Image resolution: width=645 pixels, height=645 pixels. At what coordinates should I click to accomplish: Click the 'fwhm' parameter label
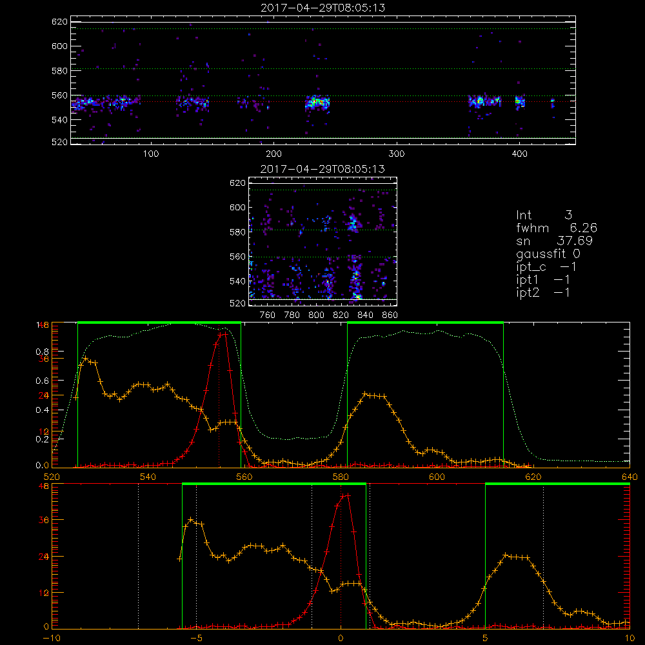point(533,228)
